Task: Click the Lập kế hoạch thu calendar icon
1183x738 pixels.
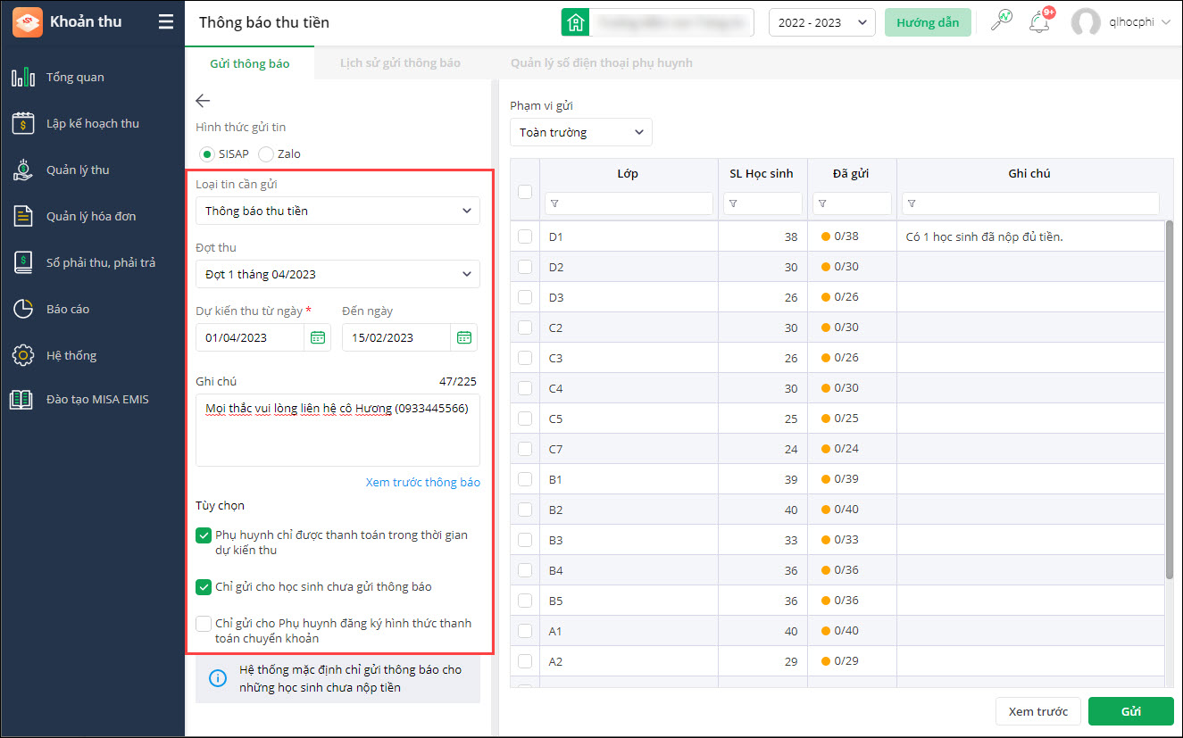Action: click(23, 123)
